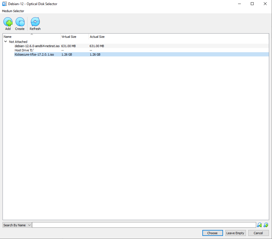Click the find next match icon

[266, 225]
